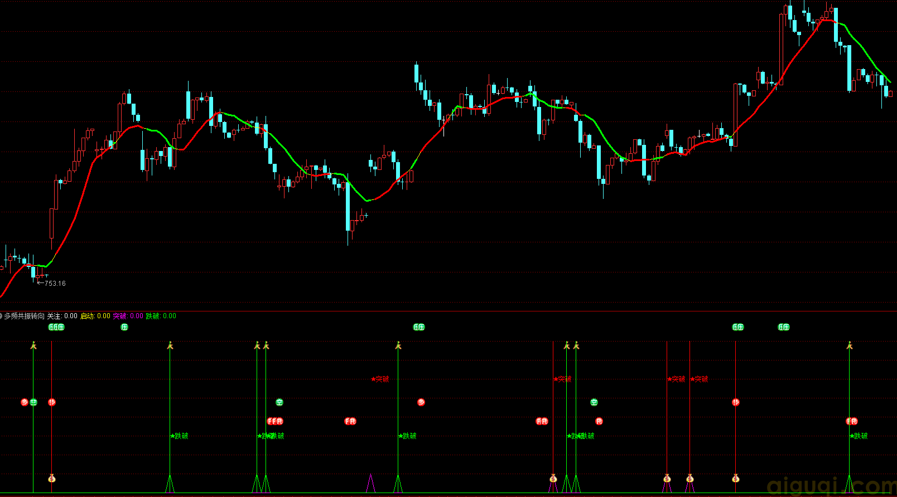Screen dimensions: 897x497
Task: Click the rightmost red 托 marker pair
Action: point(852,421)
